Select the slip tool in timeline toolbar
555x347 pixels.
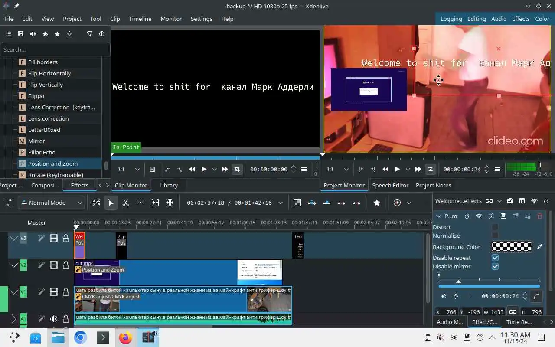[x=155, y=203]
